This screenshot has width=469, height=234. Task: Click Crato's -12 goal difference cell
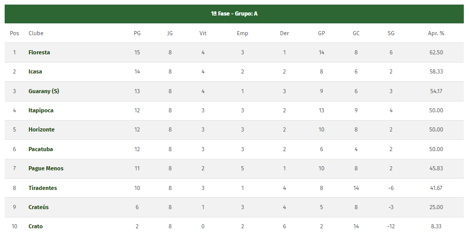[x=391, y=226]
